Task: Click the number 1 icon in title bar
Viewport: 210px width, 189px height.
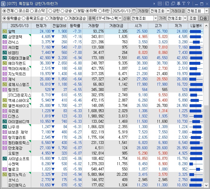Action: coord(3,4)
